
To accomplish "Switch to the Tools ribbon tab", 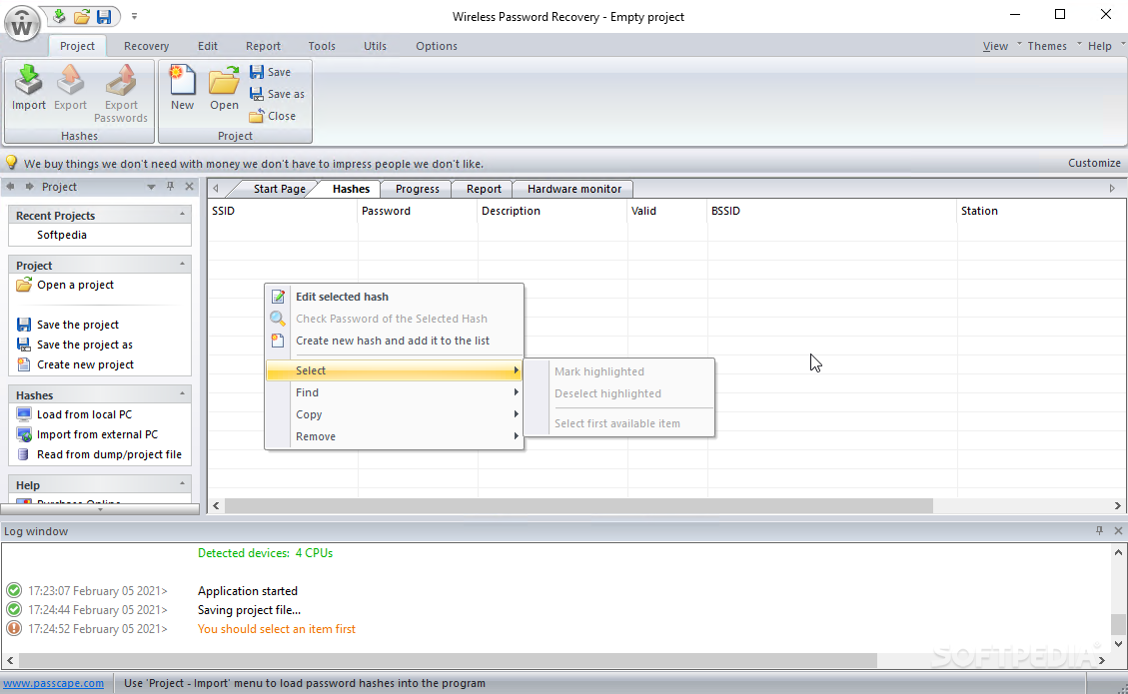I will 322,46.
